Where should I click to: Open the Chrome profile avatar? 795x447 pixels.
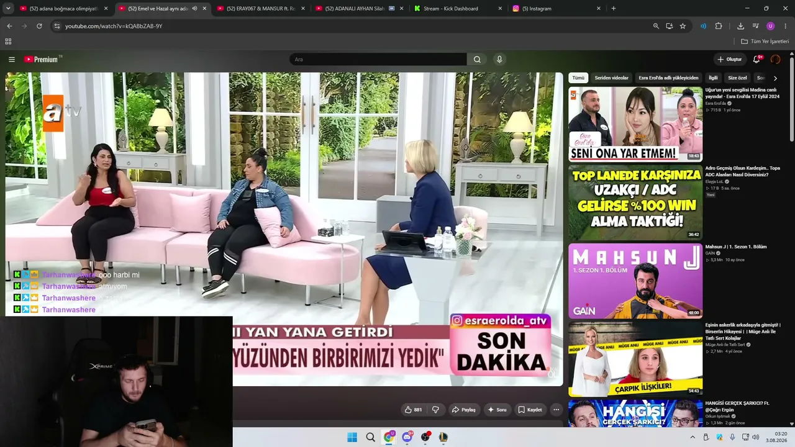tap(770, 26)
